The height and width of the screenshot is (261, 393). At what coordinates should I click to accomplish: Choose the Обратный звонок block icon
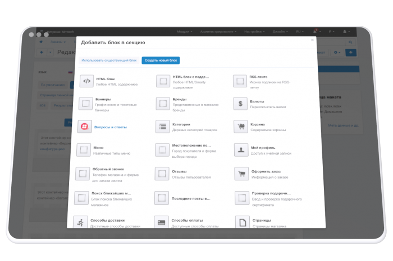83,174
